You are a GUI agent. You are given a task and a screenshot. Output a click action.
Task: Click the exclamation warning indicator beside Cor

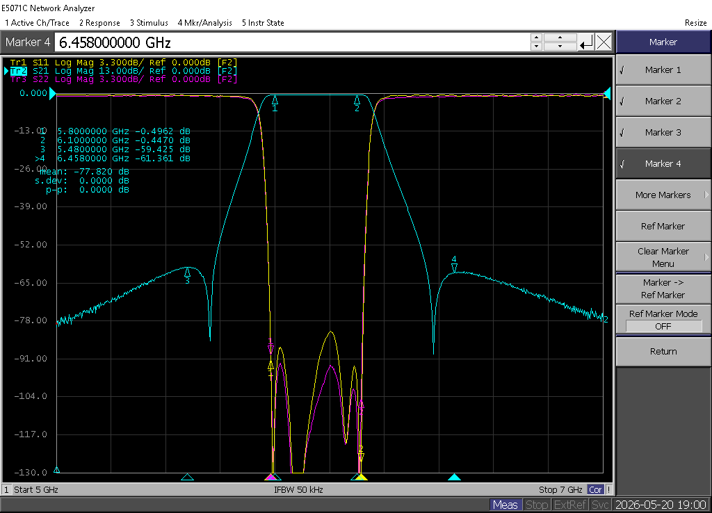tap(608, 489)
